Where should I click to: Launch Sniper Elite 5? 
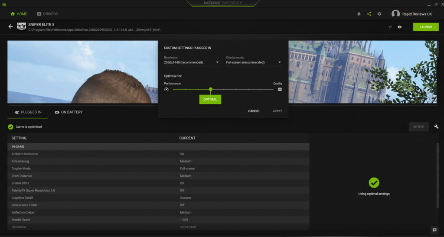426,27
